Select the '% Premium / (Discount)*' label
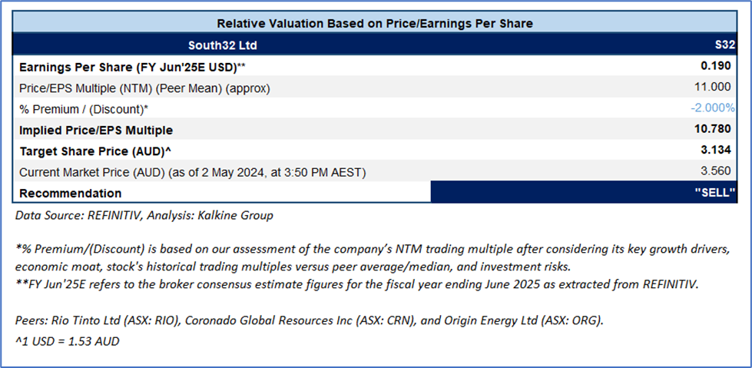This screenshot has height=368, width=752. tap(84, 109)
